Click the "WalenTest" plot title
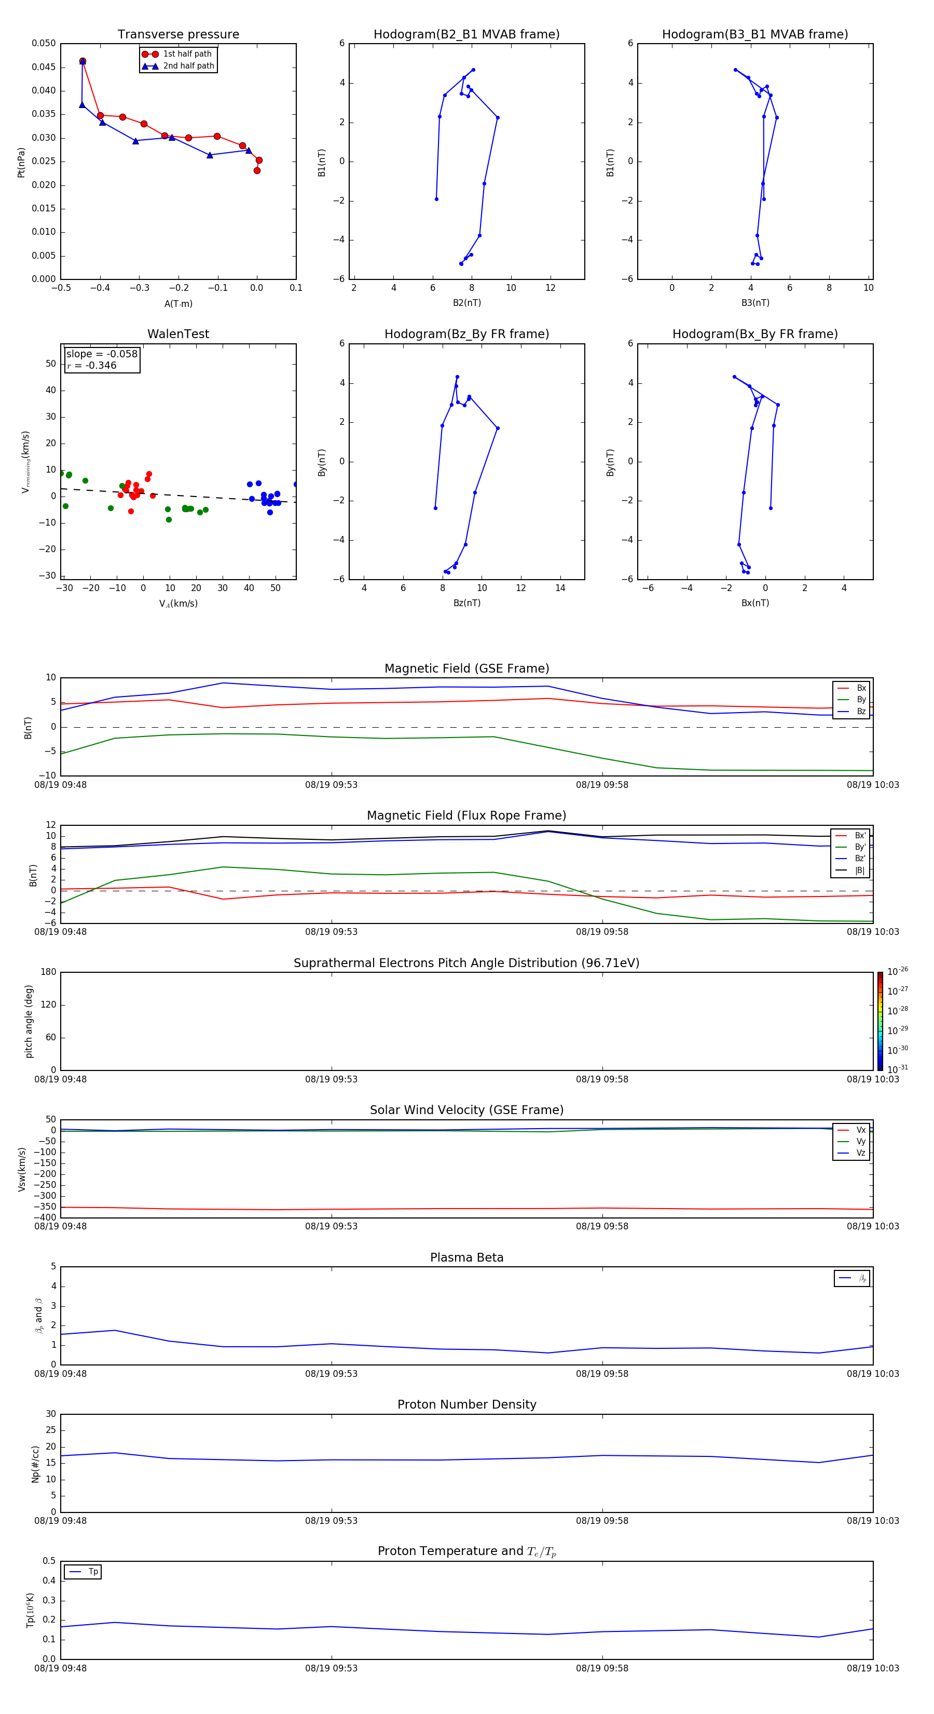This screenshot has height=1714, width=934. (178, 334)
